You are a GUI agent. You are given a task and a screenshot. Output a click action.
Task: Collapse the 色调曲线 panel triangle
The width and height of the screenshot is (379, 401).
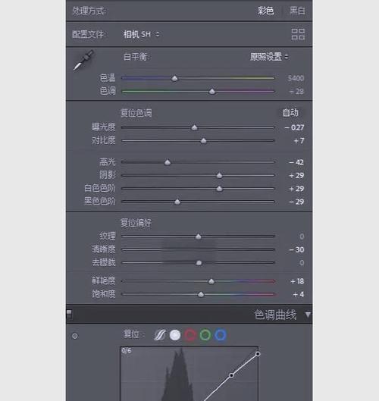308,315
